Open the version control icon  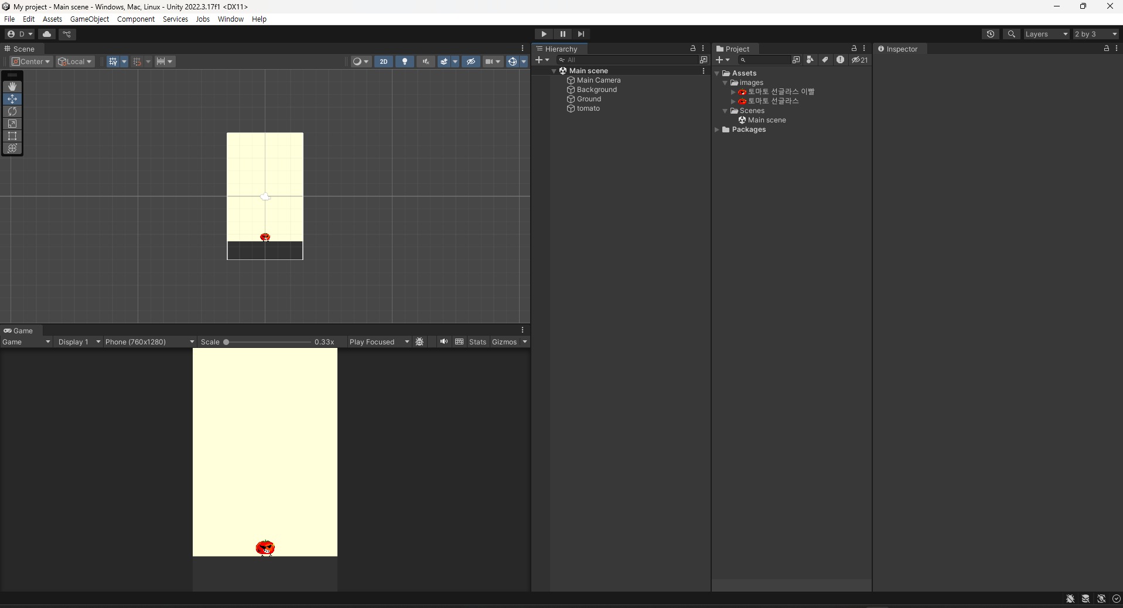click(67, 34)
